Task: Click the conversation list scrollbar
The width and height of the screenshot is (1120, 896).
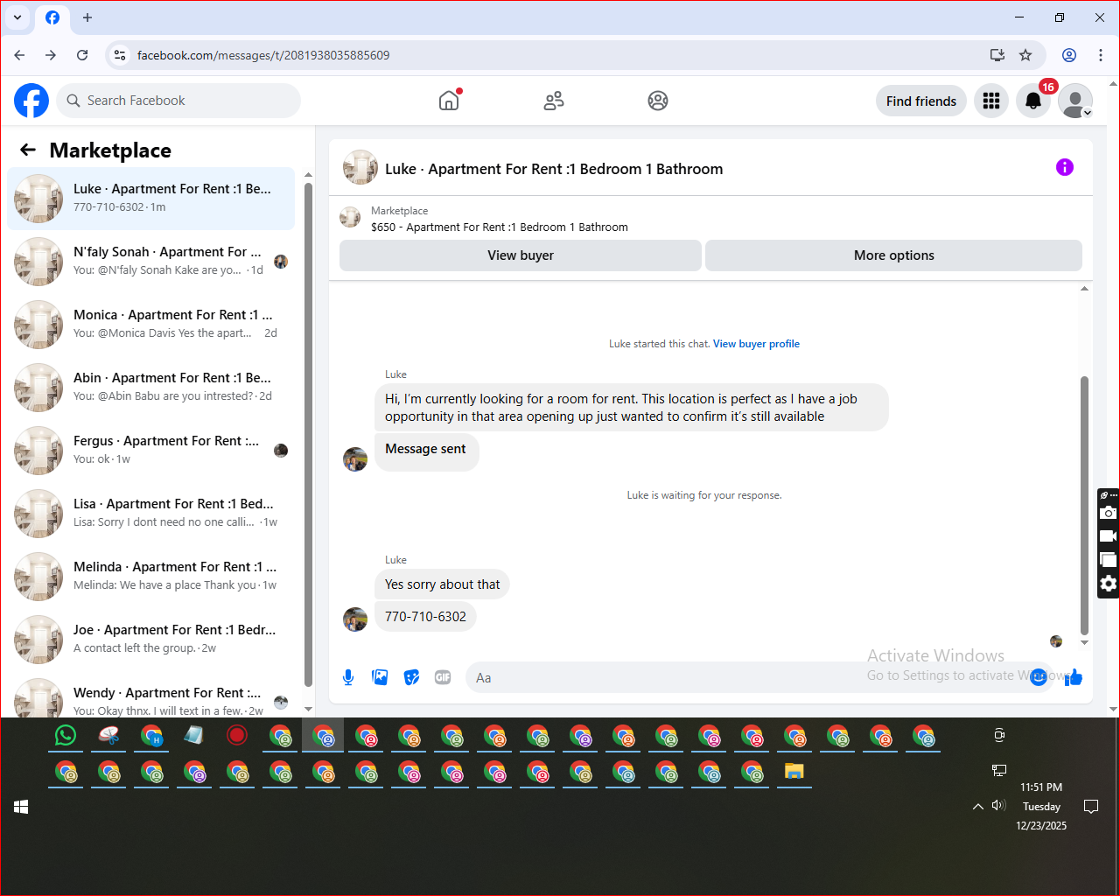Action: pyautogui.click(x=308, y=434)
